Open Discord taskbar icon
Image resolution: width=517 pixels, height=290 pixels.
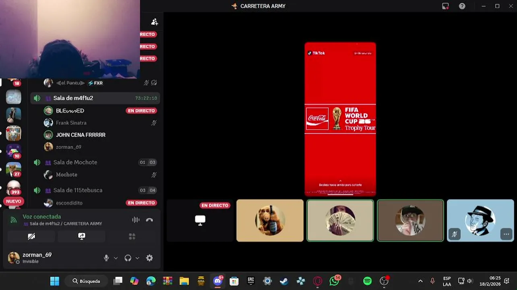click(x=218, y=281)
